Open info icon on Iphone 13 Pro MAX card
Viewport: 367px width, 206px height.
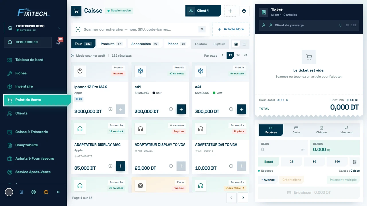pyautogui.click(x=110, y=109)
